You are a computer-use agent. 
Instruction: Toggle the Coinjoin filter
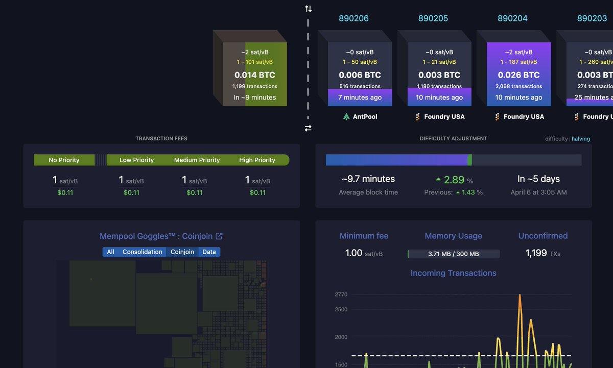click(x=182, y=252)
